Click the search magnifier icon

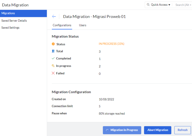click(x=148, y=5)
